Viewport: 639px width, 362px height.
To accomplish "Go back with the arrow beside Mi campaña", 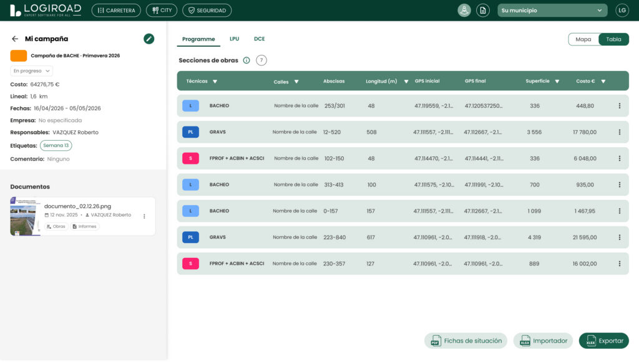I will [15, 39].
